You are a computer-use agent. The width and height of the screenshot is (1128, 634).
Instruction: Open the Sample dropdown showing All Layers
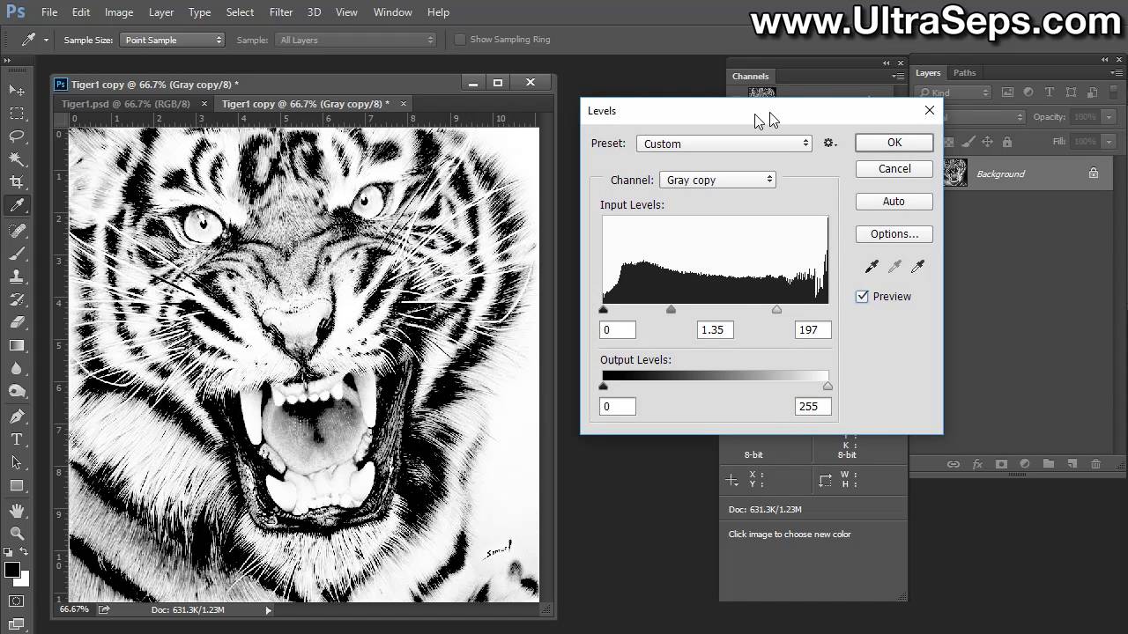(x=356, y=40)
